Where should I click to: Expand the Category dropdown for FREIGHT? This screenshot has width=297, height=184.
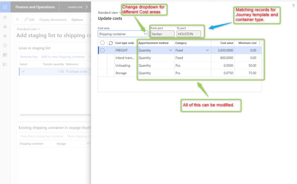coord(207,50)
